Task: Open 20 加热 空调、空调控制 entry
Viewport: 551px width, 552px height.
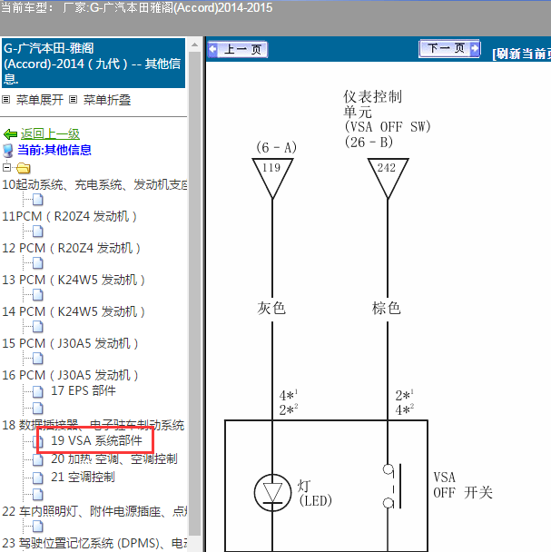Action: click(114, 459)
